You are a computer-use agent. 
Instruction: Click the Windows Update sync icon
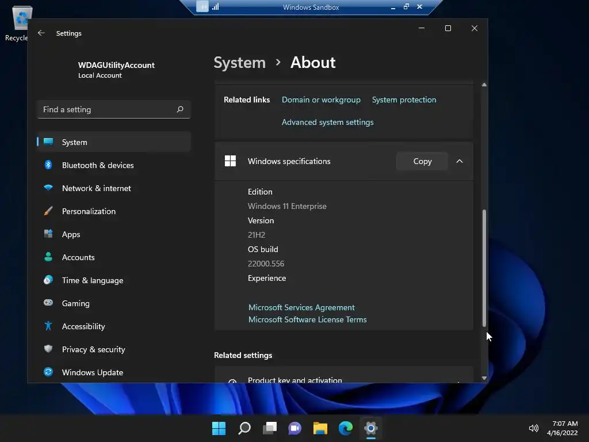[x=48, y=372]
